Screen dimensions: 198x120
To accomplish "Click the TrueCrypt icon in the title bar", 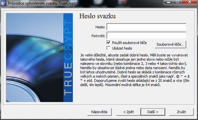I will (x=4, y=3).
